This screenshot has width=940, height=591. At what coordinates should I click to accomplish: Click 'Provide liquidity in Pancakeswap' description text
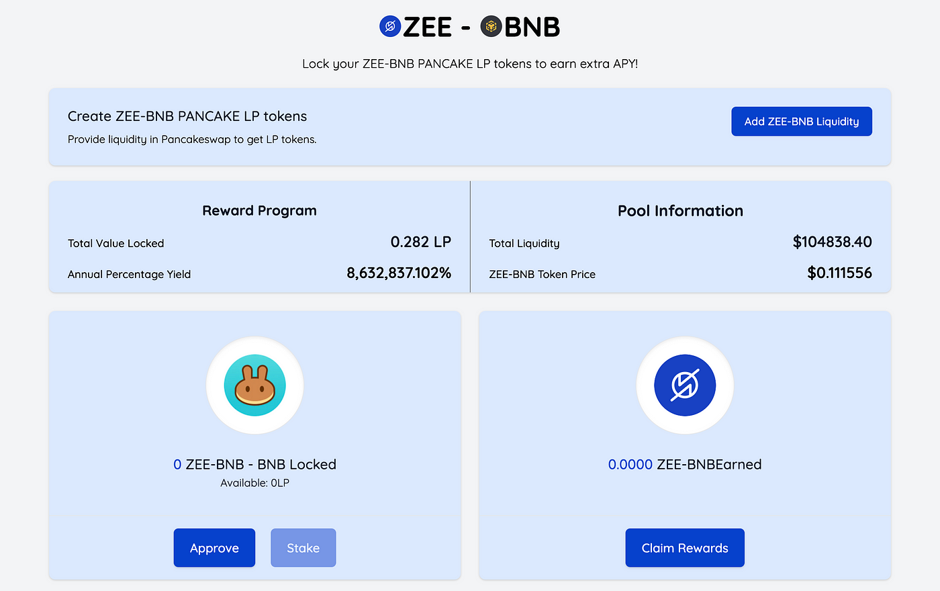[192, 140]
